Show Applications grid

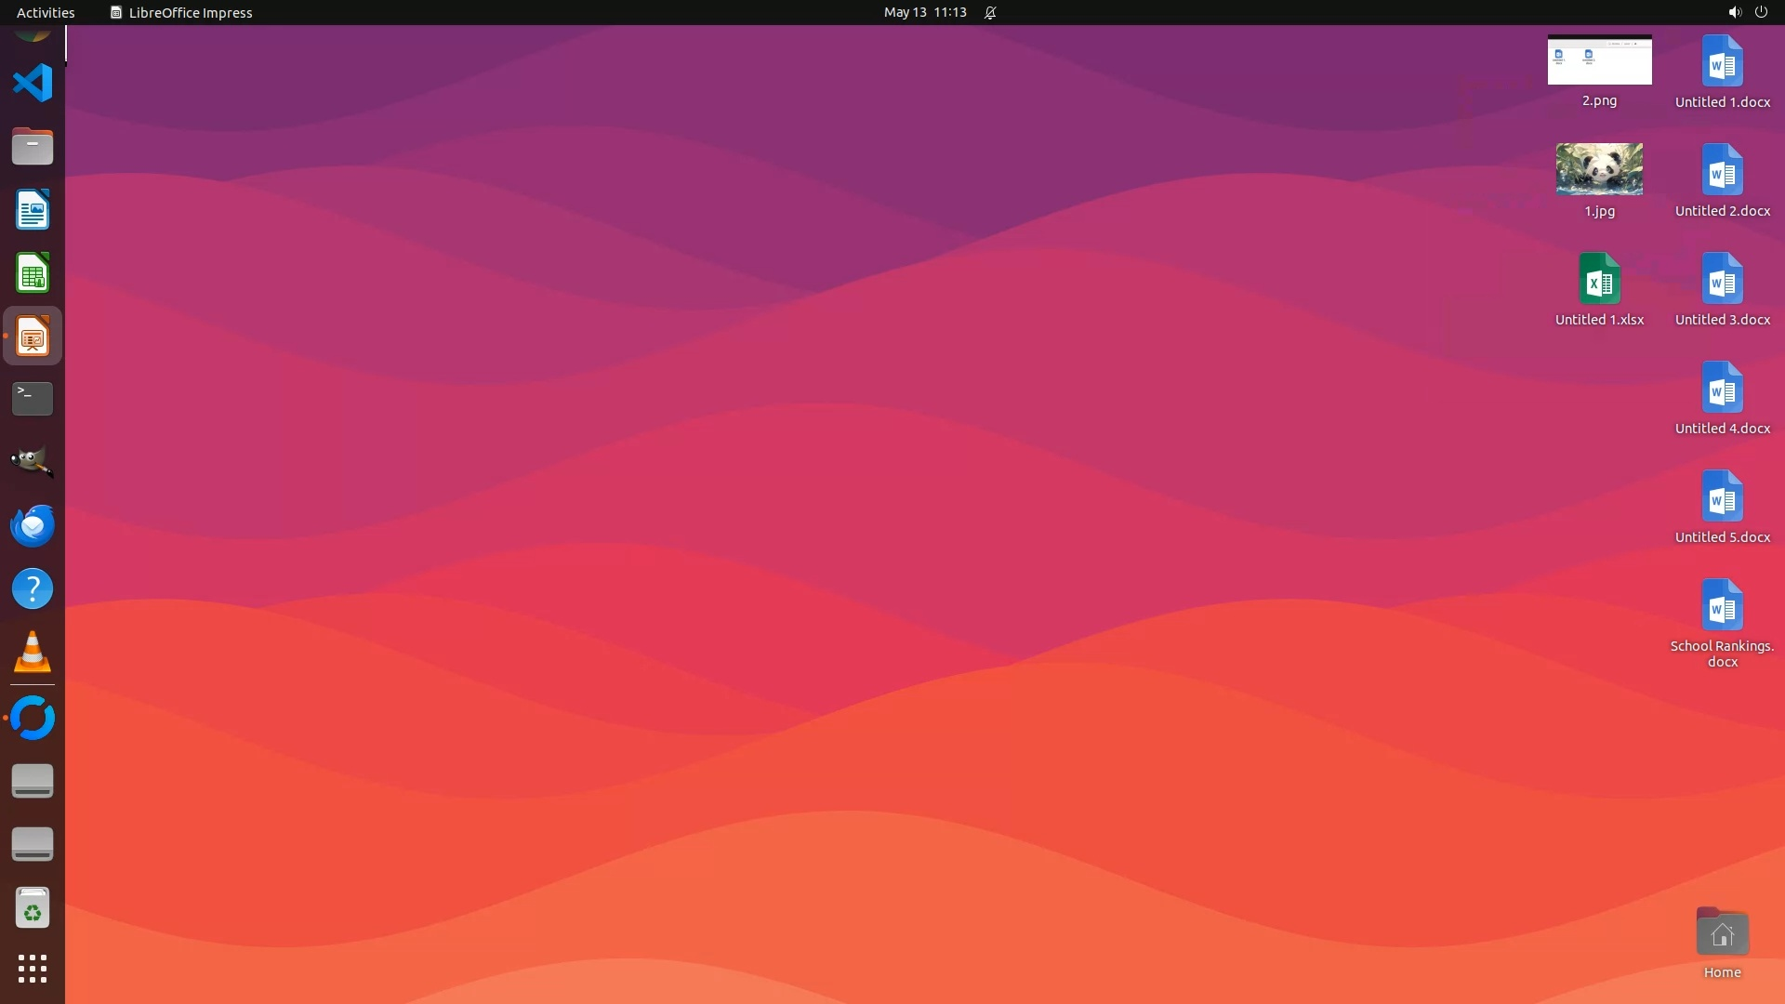pyautogui.click(x=33, y=969)
